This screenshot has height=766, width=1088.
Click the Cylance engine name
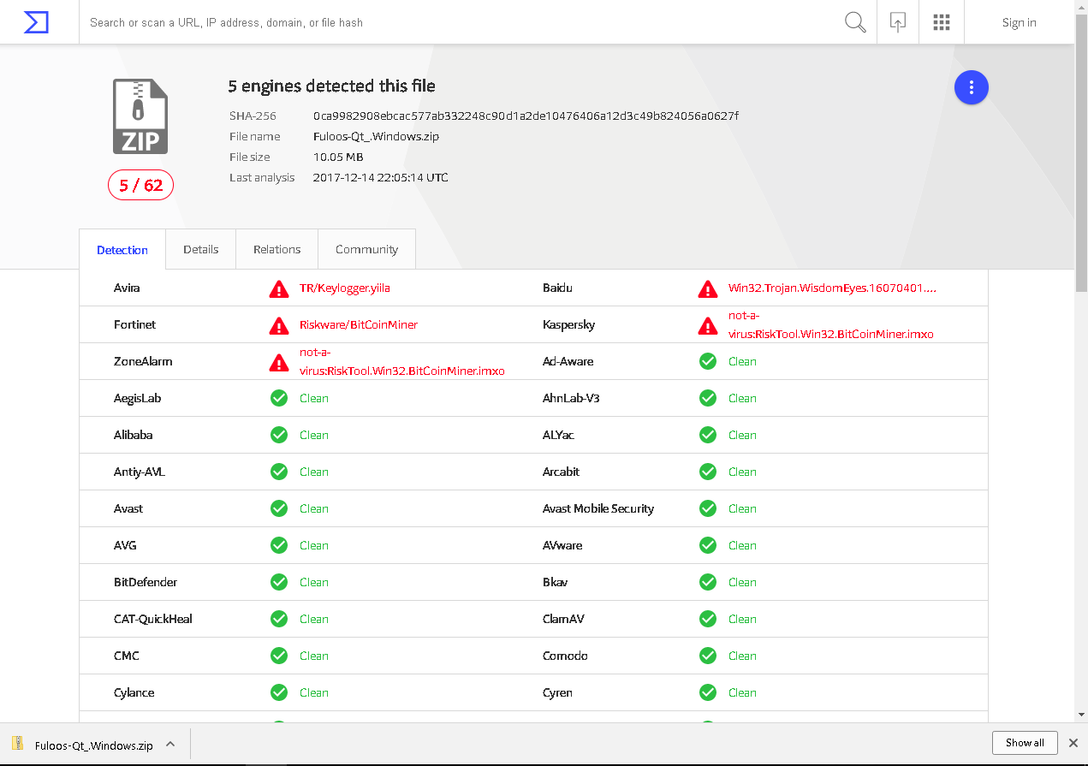point(134,692)
